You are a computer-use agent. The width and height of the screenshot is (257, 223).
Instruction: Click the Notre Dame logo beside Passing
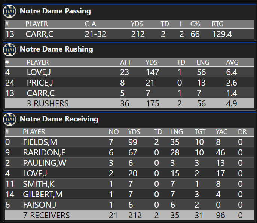pyautogui.click(x=9, y=12)
